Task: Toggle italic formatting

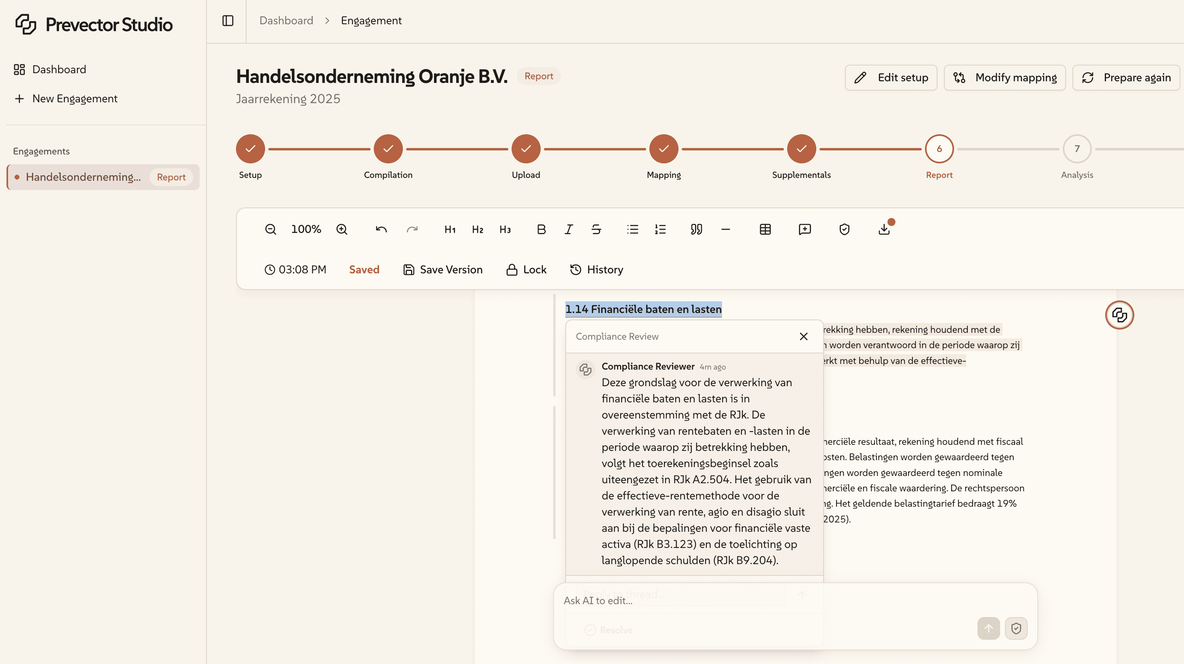Action: 569,229
